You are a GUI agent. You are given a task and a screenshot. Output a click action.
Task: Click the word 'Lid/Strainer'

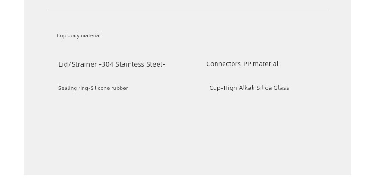click(77, 64)
